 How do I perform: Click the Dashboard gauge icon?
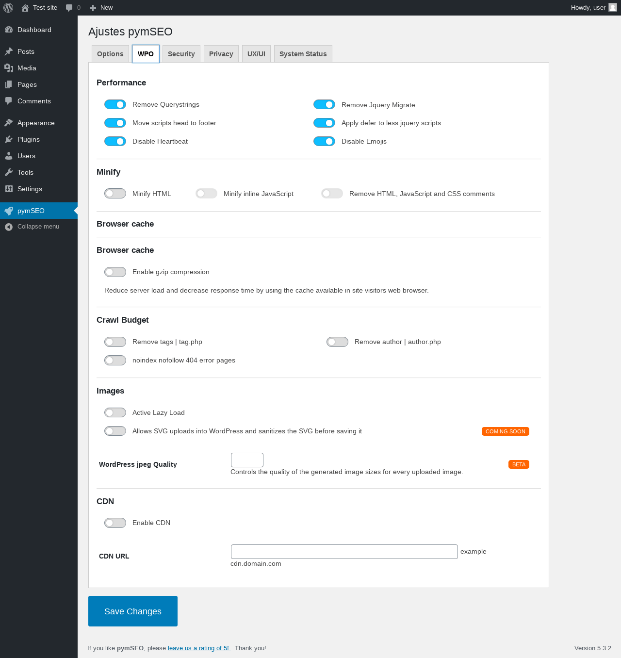click(9, 30)
